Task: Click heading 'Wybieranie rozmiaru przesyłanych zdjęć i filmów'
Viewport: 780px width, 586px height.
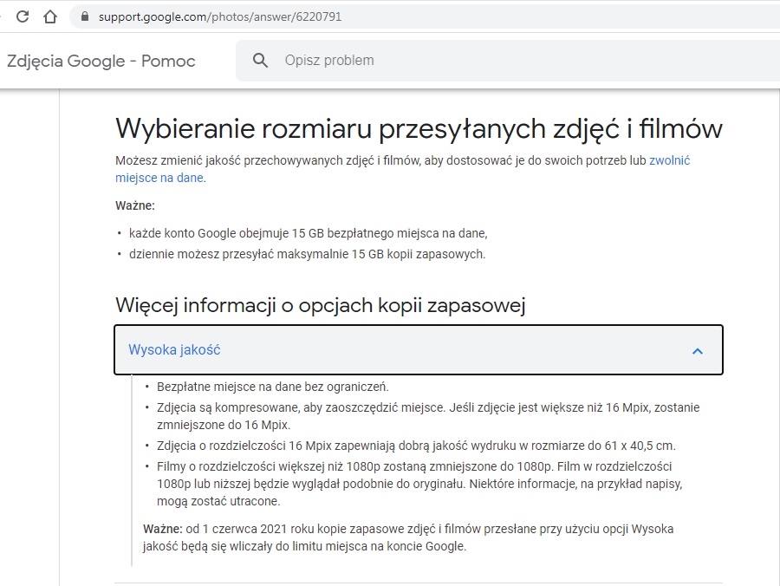Action: coord(419,129)
